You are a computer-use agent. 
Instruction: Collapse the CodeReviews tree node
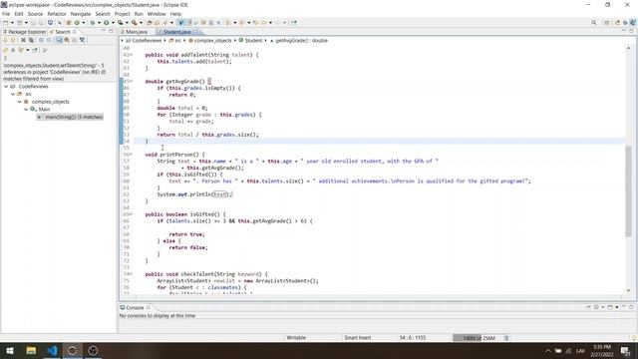(6, 87)
